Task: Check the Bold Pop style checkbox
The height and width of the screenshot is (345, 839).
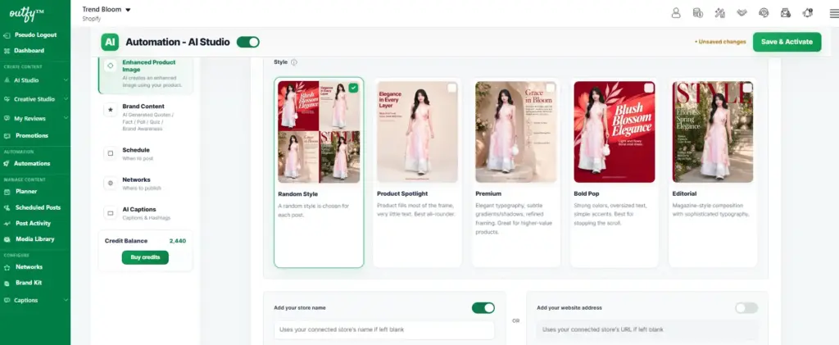Action: tap(649, 88)
